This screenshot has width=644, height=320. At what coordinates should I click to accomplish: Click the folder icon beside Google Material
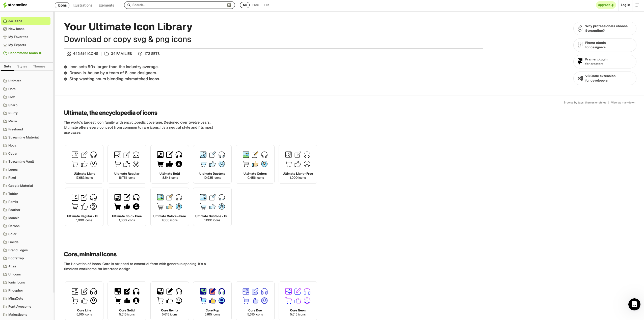pyautogui.click(x=5, y=186)
